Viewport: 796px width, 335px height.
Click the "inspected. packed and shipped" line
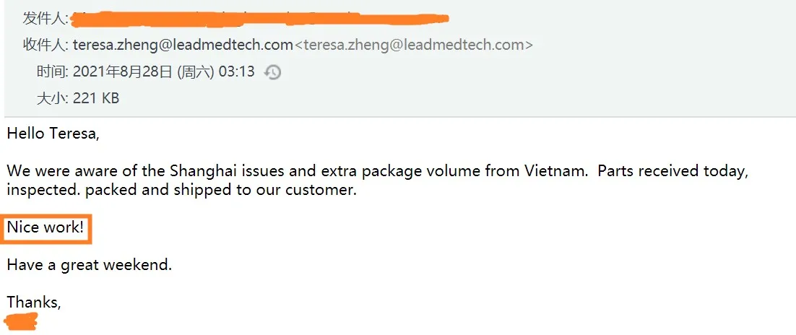click(181, 190)
